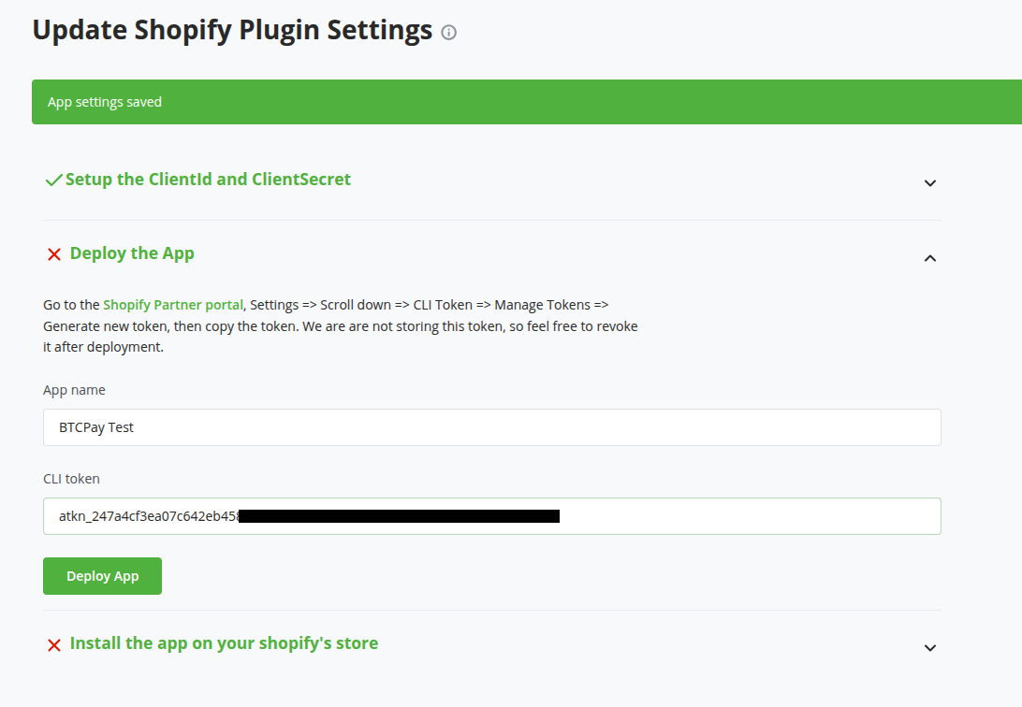Image resolution: width=1022 pixels, height=707 pixels.
Task: Click the Install the app on your shopify's store heading
Action: [222, 643]
